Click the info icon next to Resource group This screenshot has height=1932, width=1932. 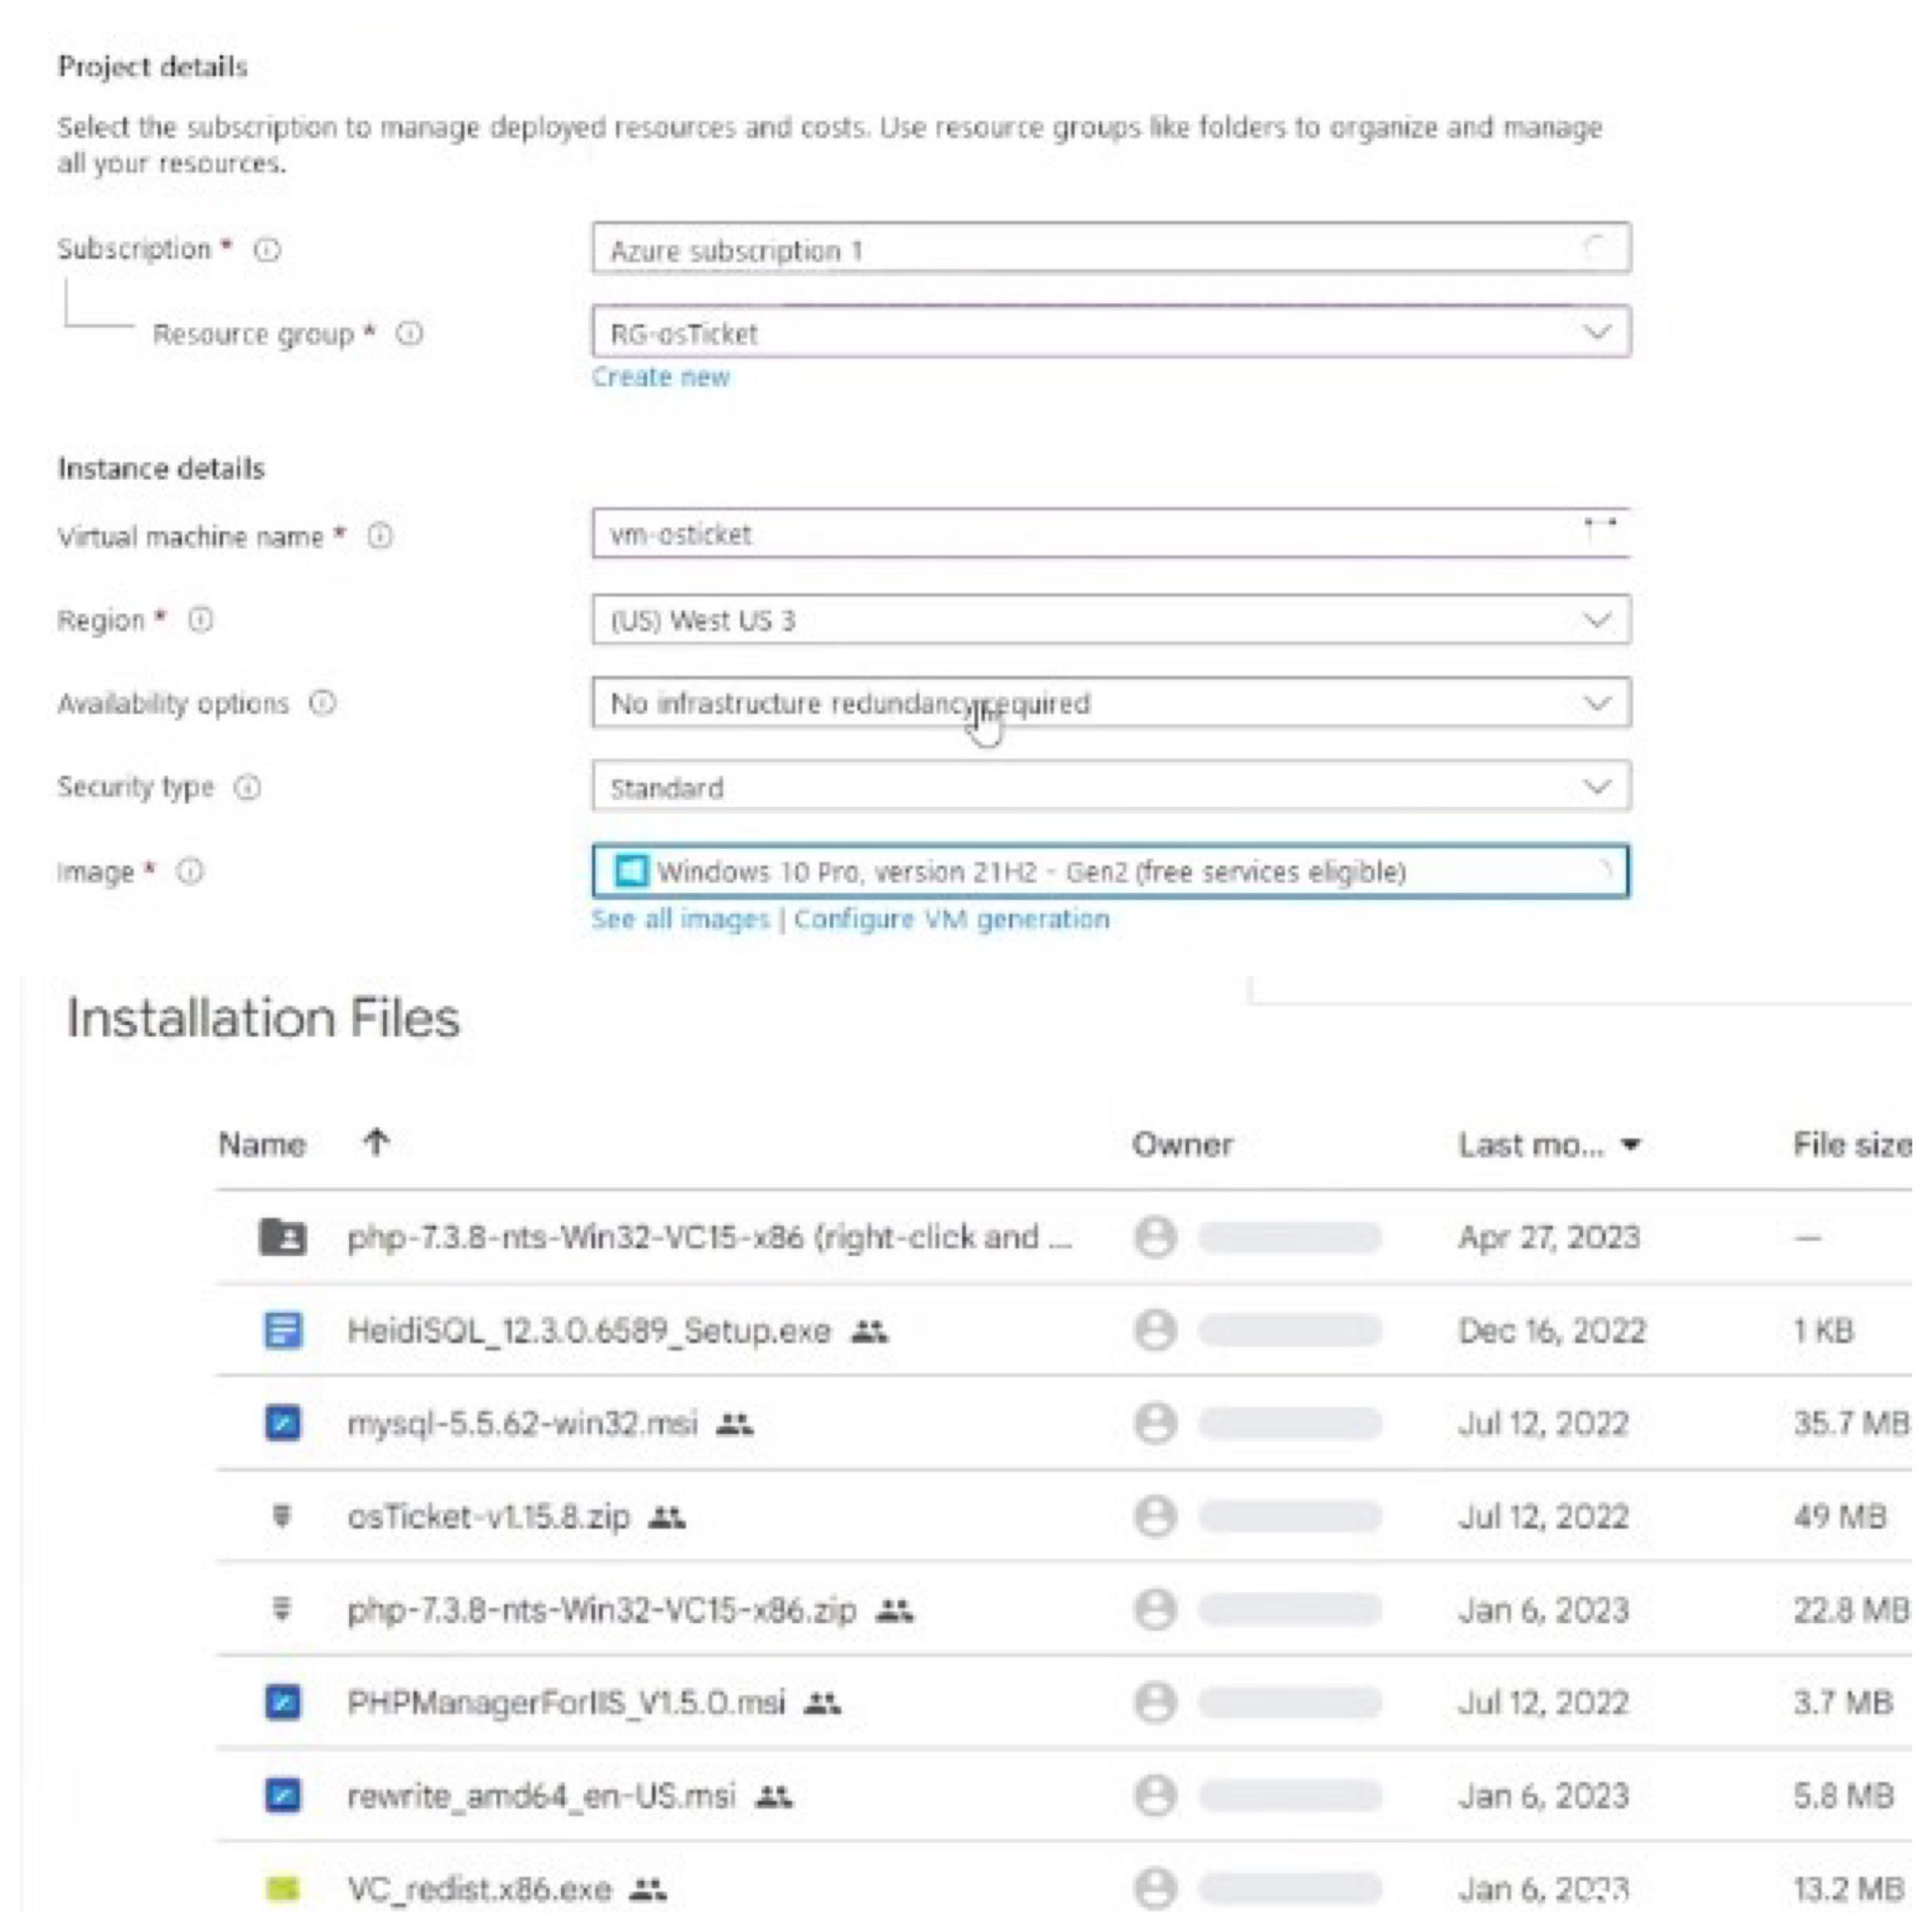point(409,334)
